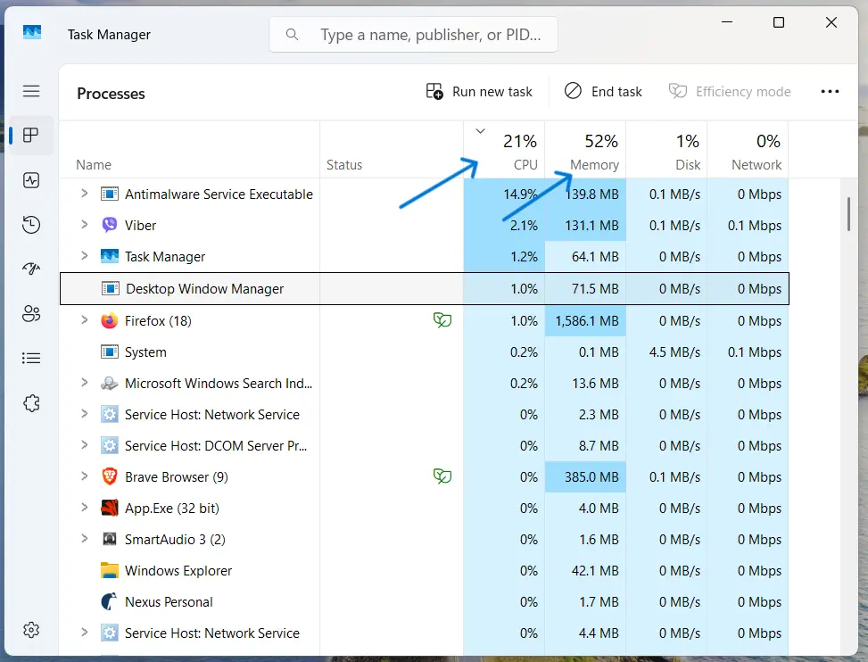This screenshot has height=662, width=868.
Task: Click Viber memory value 131.1 MB
Action: pos(591,226)
